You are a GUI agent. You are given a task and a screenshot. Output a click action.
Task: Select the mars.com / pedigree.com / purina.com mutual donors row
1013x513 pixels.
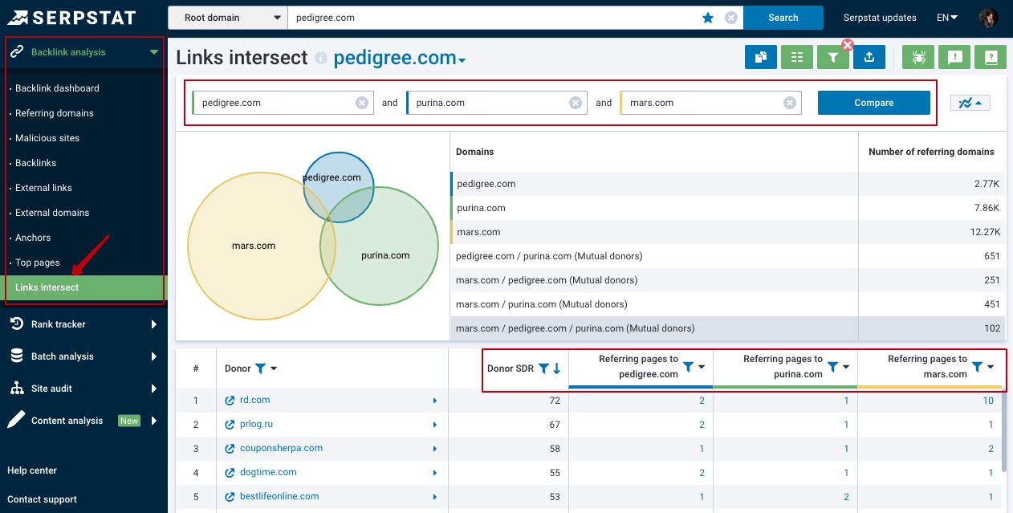click(728, 328)
